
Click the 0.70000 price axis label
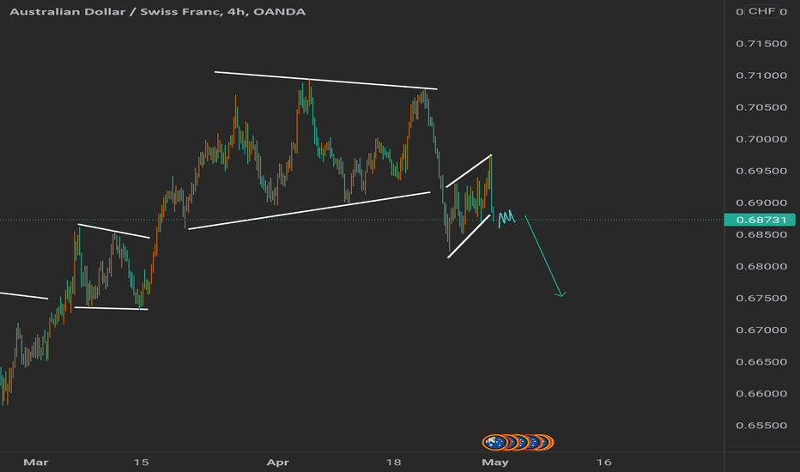coord(761,139)
